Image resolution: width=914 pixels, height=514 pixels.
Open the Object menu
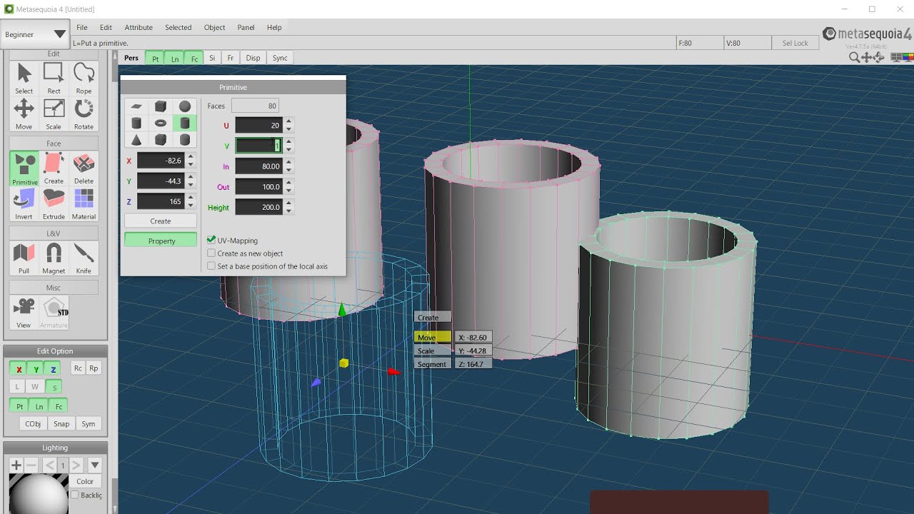(x=214, y=27)
